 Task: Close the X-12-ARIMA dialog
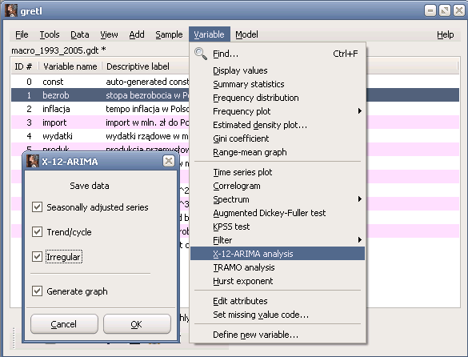(169, 161)
